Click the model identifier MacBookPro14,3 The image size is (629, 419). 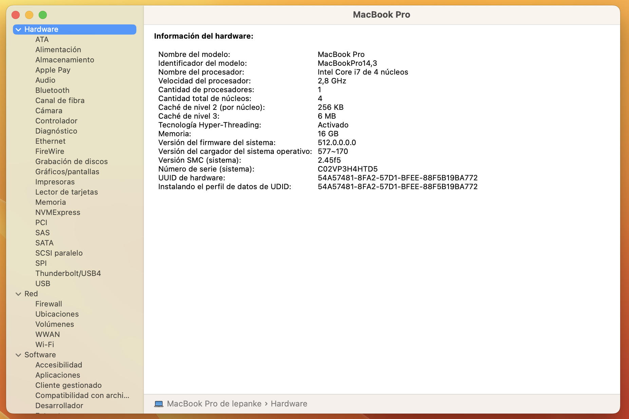pyautogui.click(x=347, y=63)
